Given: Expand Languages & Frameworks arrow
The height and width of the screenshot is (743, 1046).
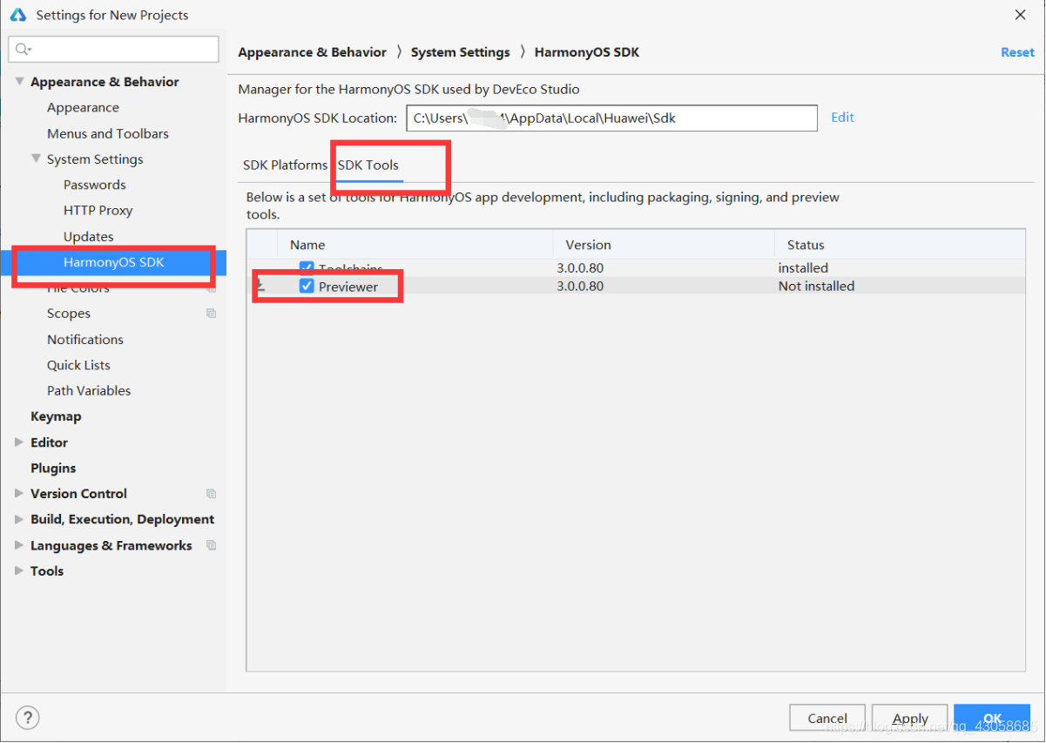Looking at the screenshot, I should (x=19, y=545).
